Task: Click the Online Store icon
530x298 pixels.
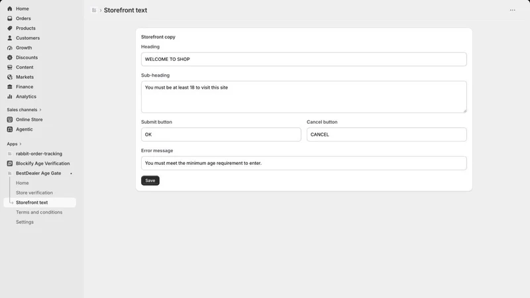Action: click(x=10, y=120)
